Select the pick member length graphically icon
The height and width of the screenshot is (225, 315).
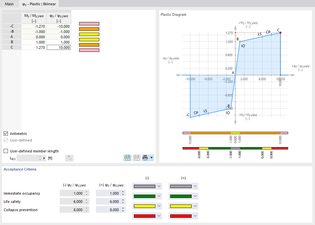[69, 158]
